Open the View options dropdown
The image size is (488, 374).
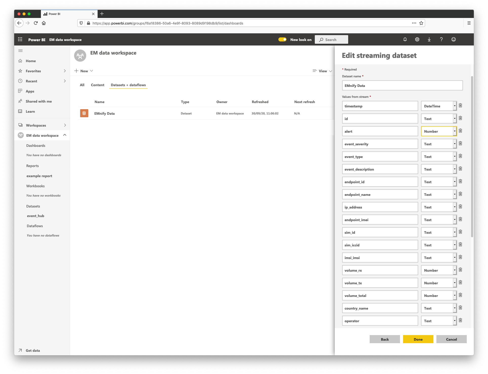[322, 71]
